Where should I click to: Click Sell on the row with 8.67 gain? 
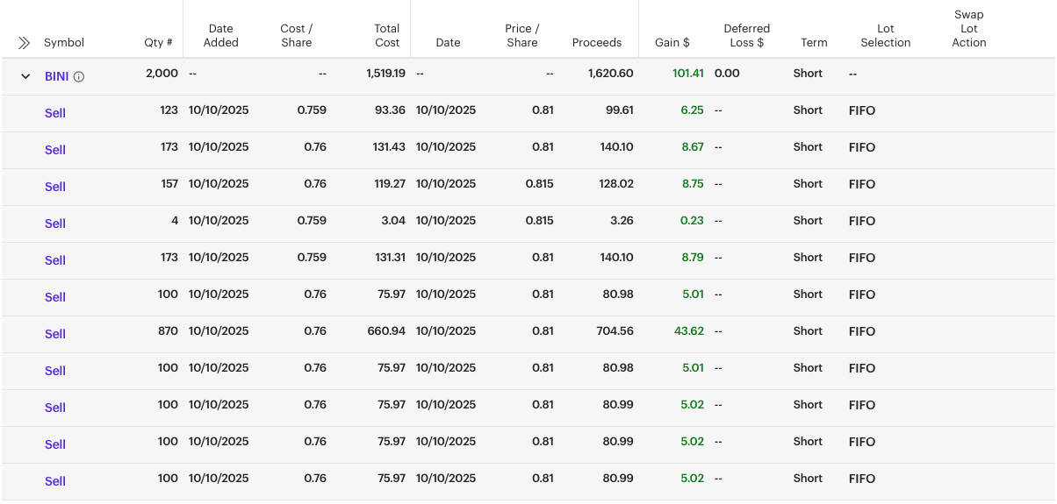tap(55, 150)
